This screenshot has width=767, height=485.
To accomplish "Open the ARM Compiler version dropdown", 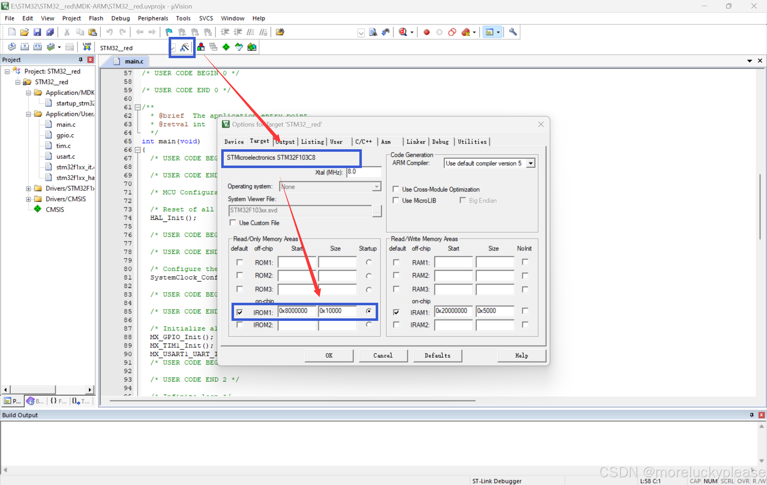I will point(531,163).
